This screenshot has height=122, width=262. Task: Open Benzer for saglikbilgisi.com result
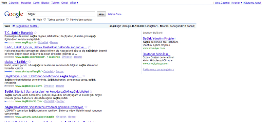pyautogui.click(x=60, y=86)
